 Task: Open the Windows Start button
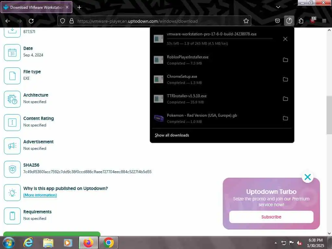click(9, 243)
